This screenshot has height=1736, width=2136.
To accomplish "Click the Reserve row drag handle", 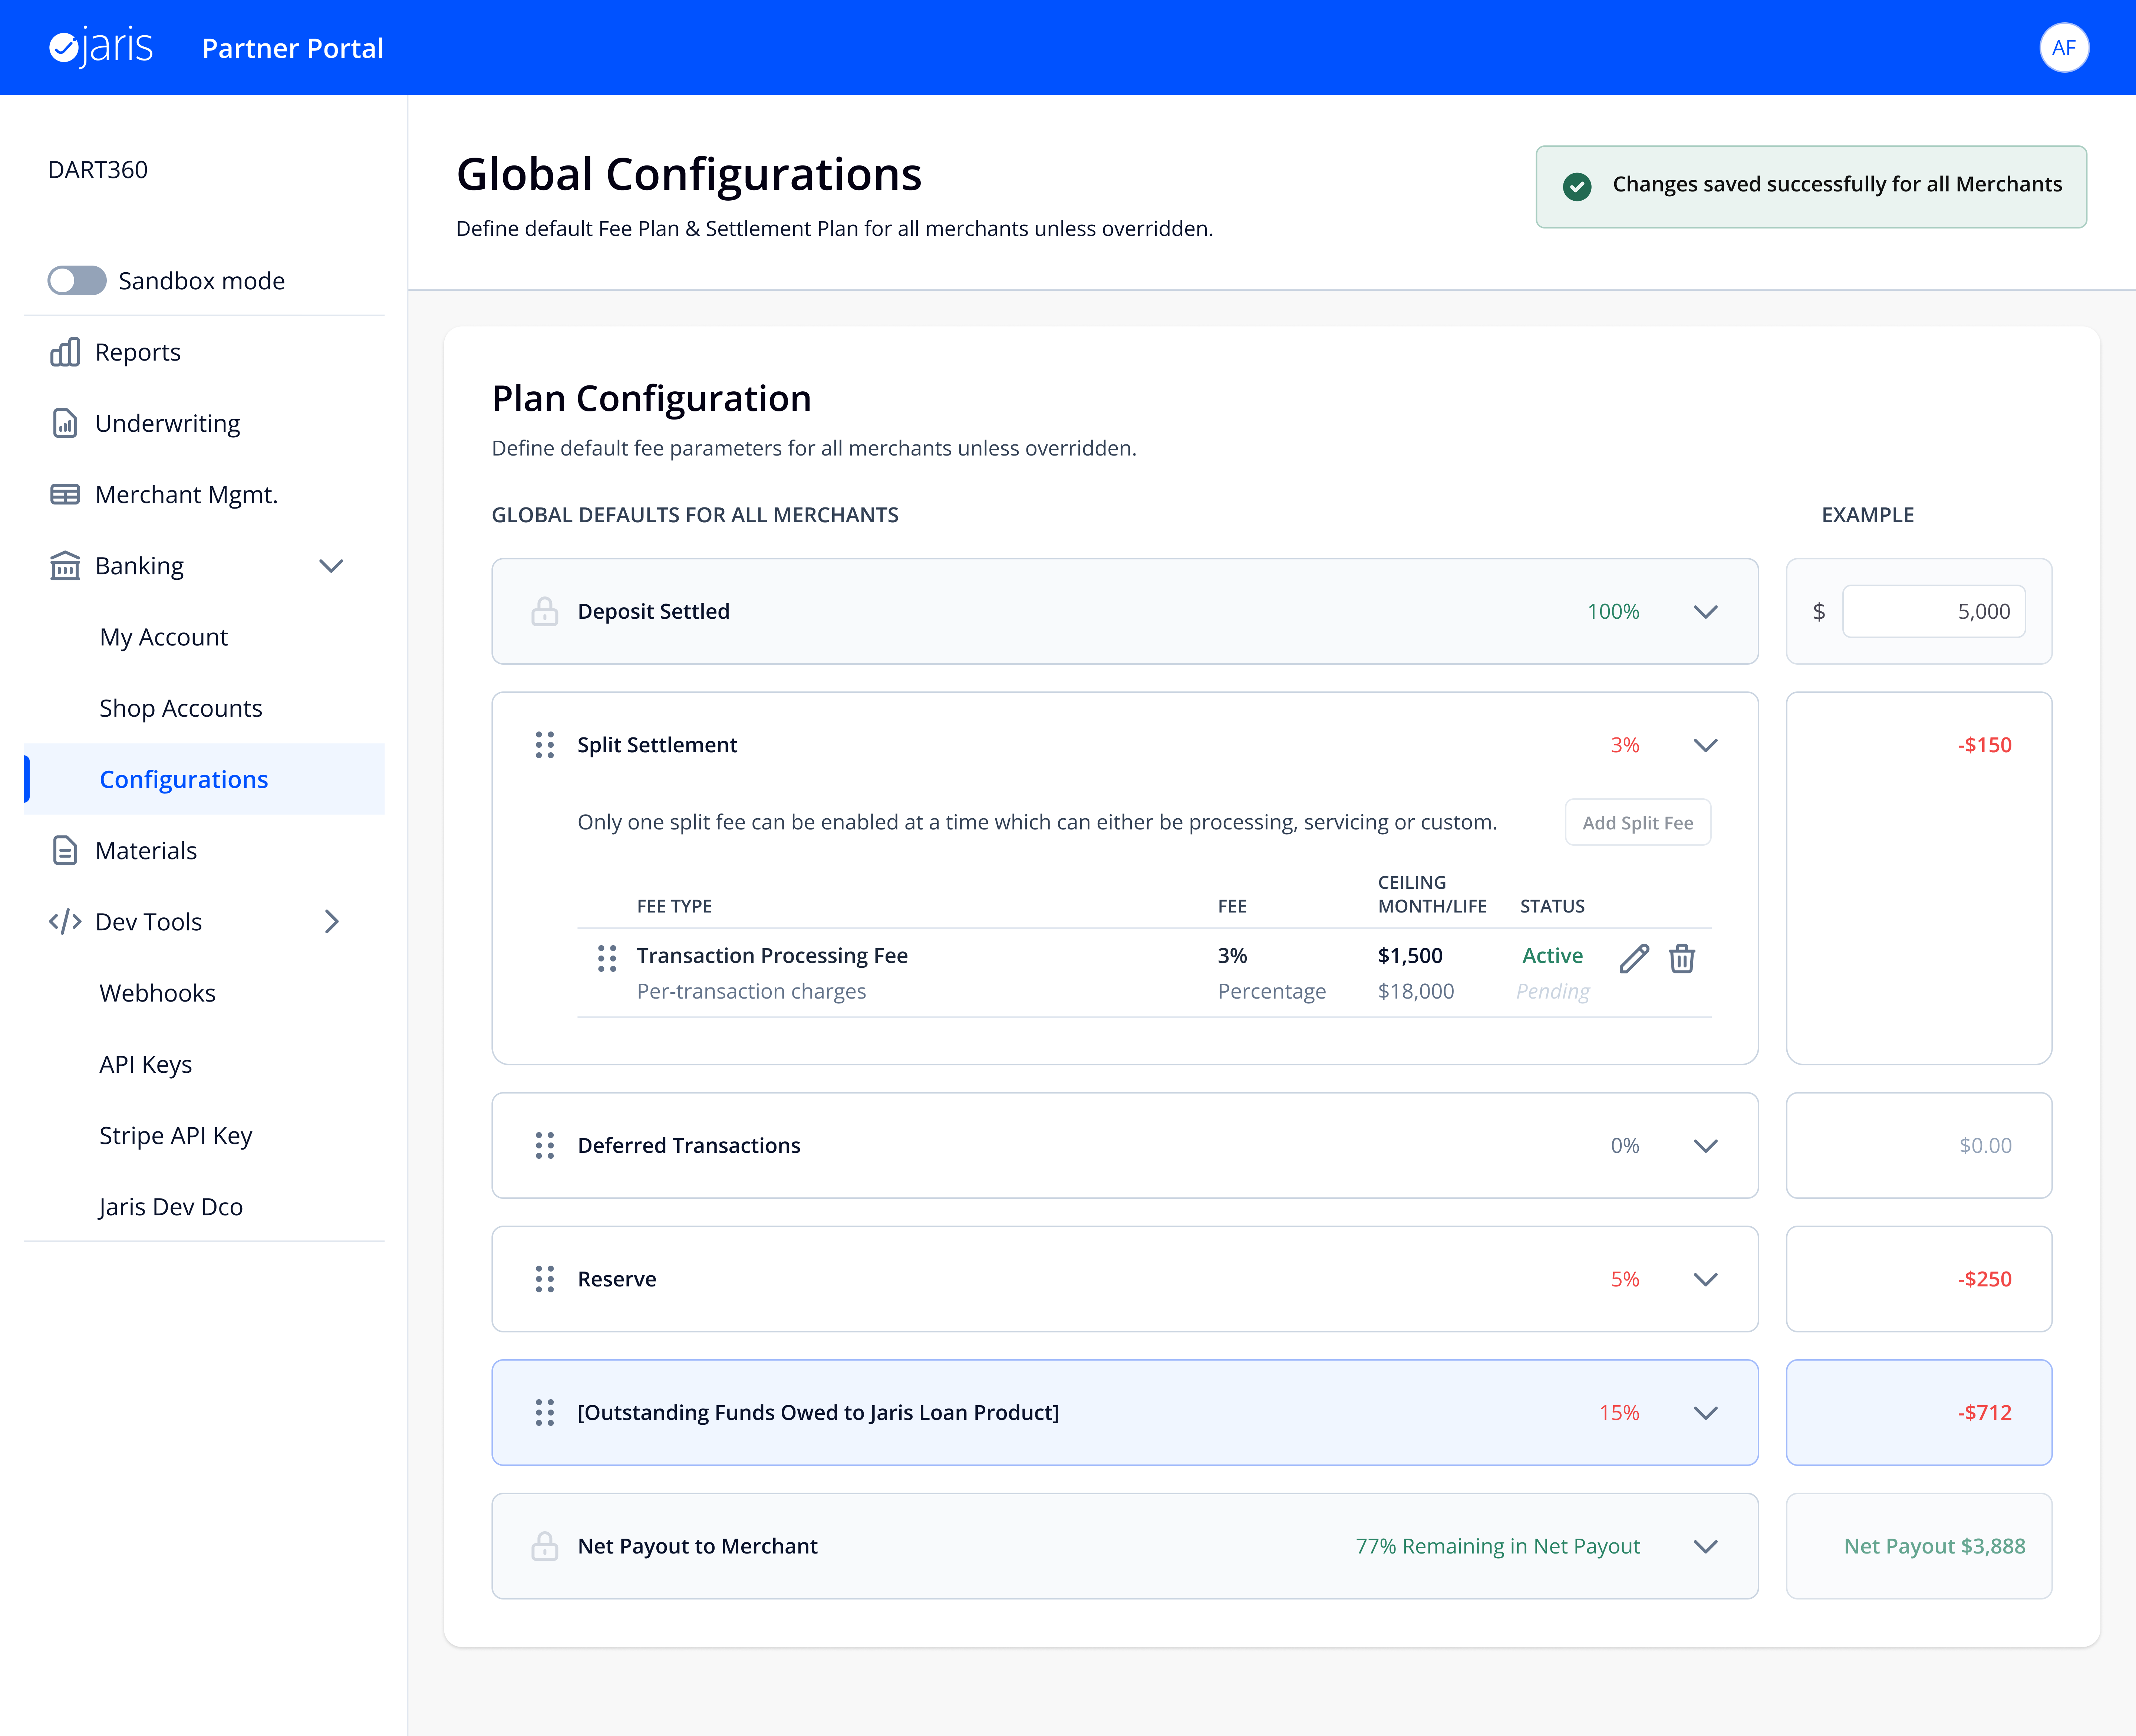I will [545, 1279].
